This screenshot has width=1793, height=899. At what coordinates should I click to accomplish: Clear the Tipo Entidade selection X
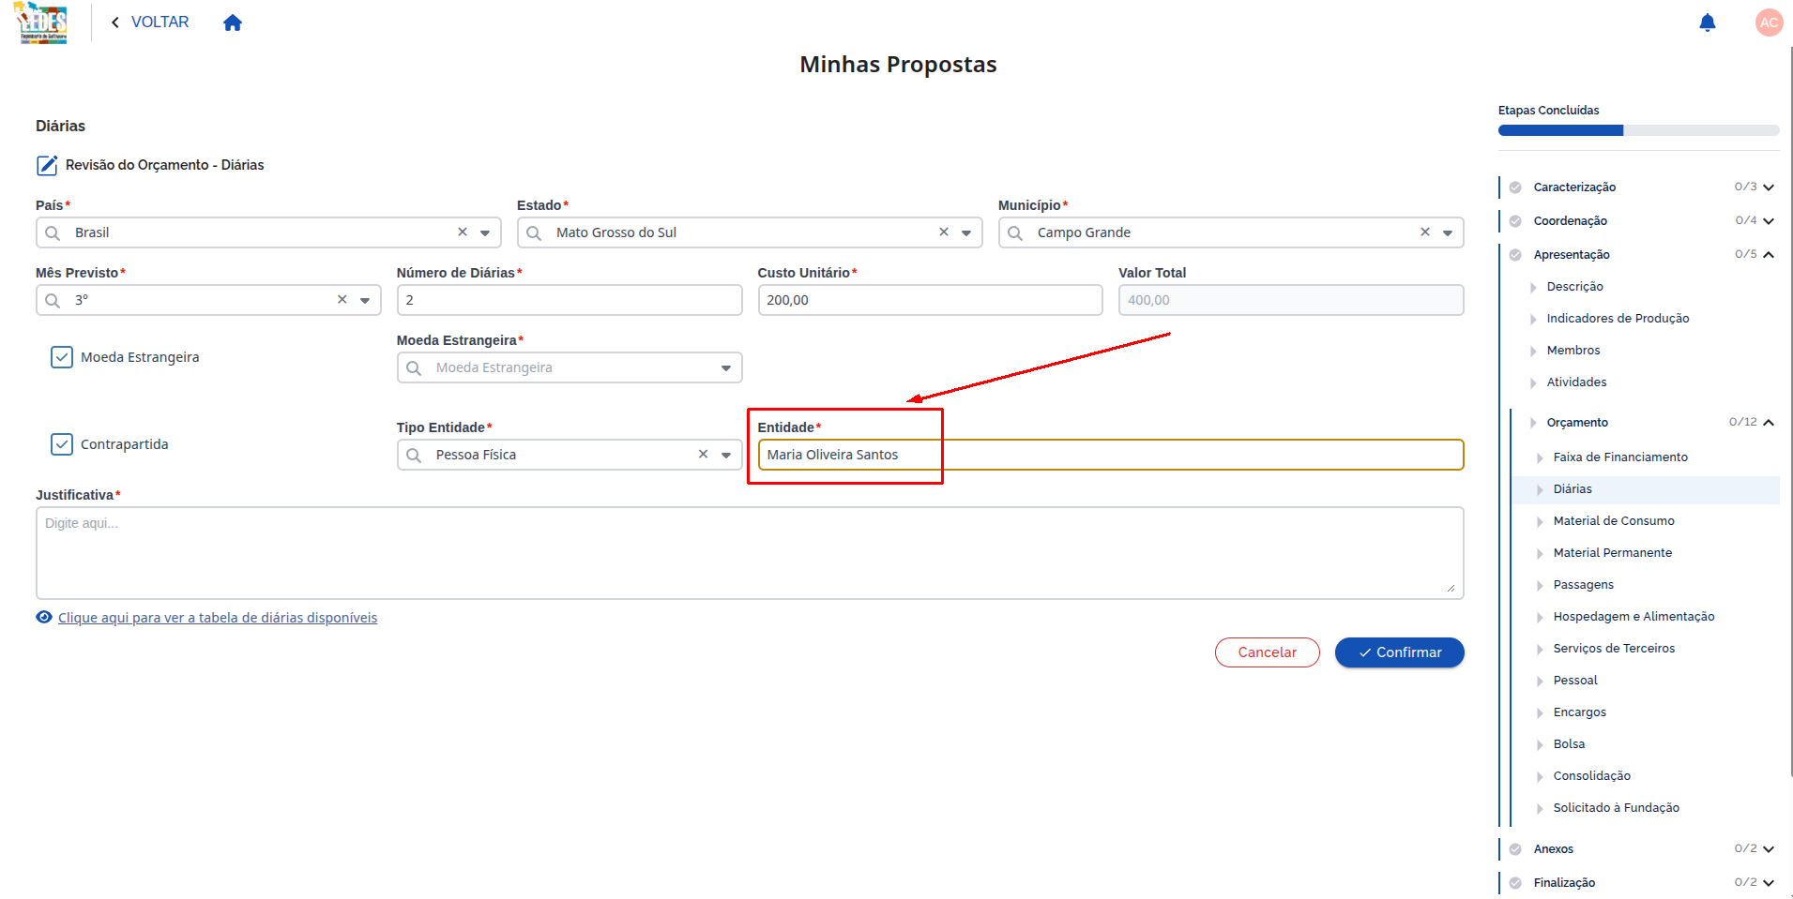[x=703, y=455]
